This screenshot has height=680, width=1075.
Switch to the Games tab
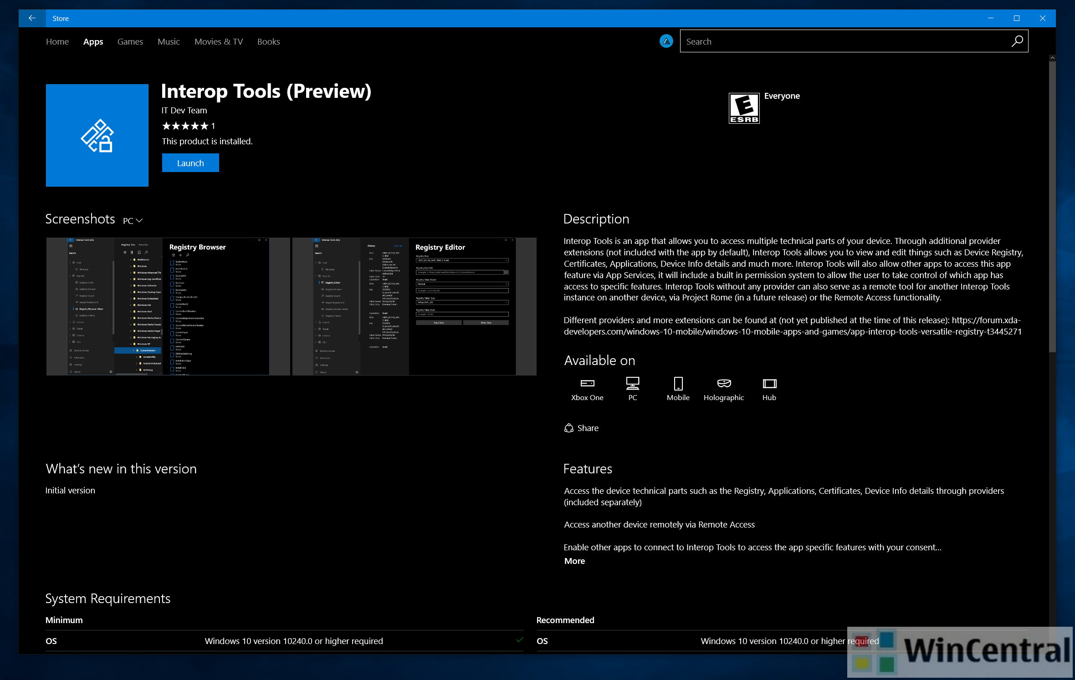130,42
